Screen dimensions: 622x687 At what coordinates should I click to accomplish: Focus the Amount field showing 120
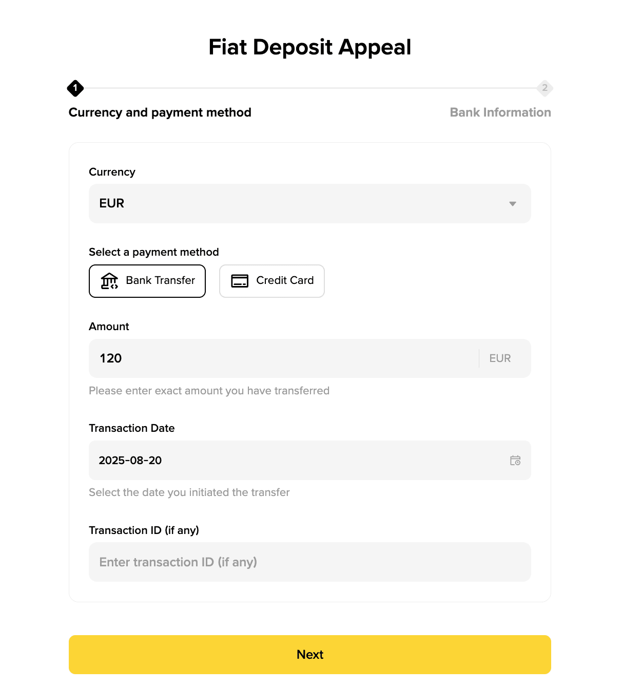282,358
